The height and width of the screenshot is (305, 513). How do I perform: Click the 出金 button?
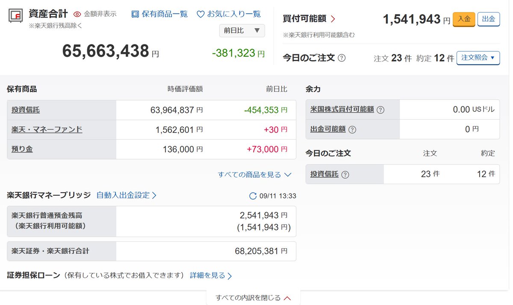[x=489, y=19]
